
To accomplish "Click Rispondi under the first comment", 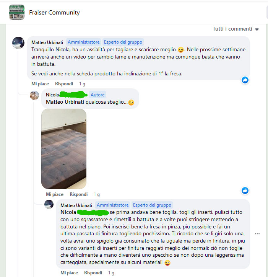I will pyautogui.click(x=64, y=84).
